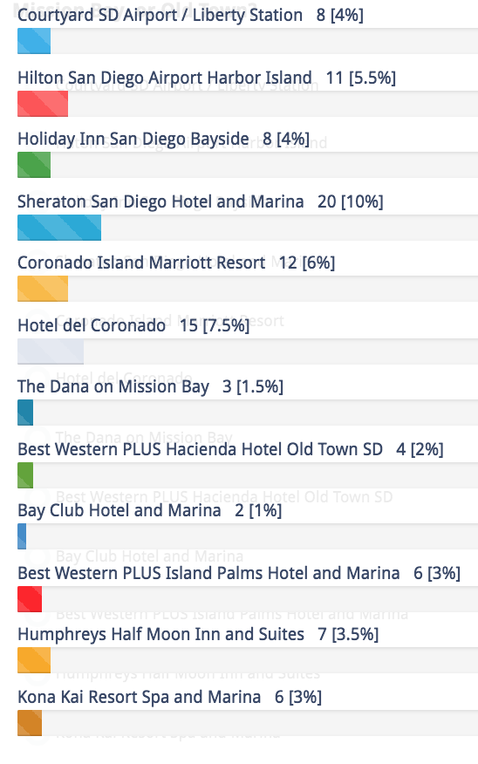Click the pale Hotel del Coronado bar
The width and height of the screenshot is (478, 764).
[51, 351]
